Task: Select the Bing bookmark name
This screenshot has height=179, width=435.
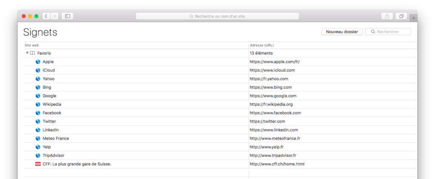Action: coord(47,87)
